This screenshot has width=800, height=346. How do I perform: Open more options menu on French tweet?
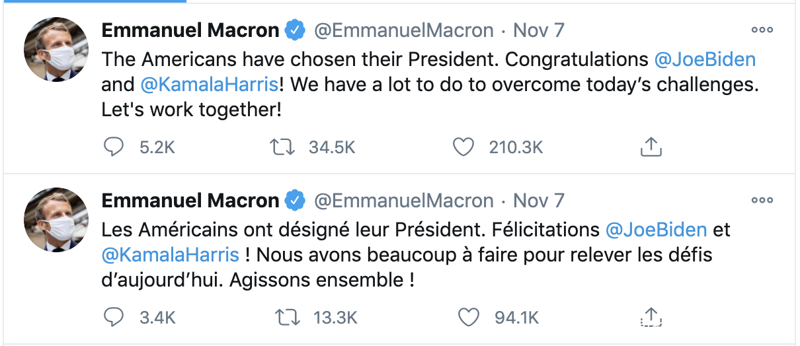pos(762,200)
